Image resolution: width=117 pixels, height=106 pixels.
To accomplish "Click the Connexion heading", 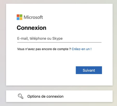I will click(31, 28).
